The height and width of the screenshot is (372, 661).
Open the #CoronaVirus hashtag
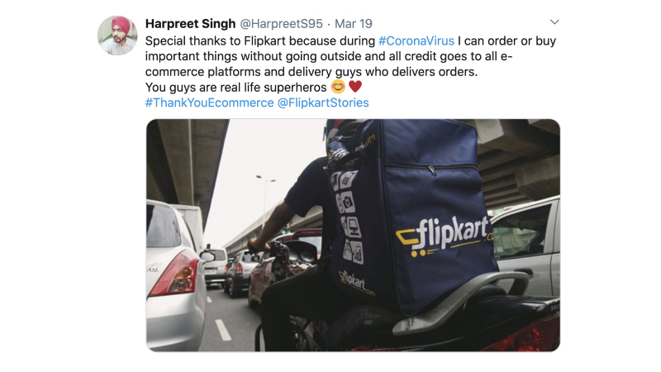(416, 41)
